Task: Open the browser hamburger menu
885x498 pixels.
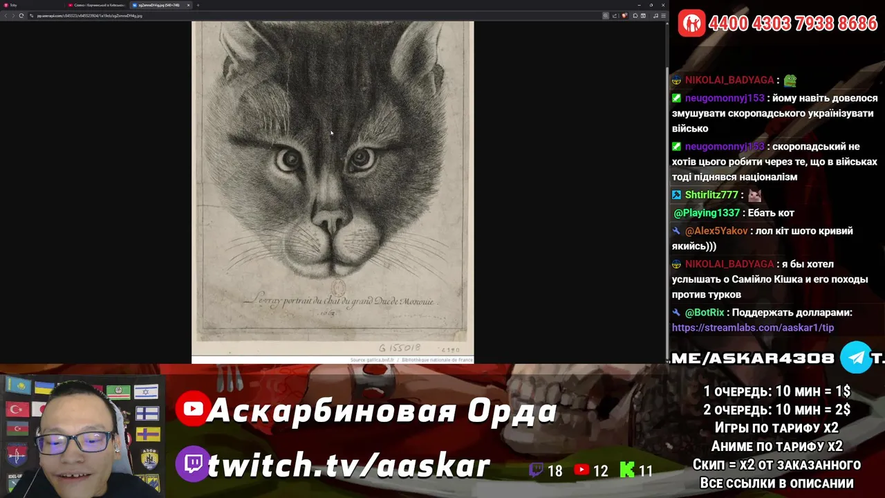Action: point(664,15)
